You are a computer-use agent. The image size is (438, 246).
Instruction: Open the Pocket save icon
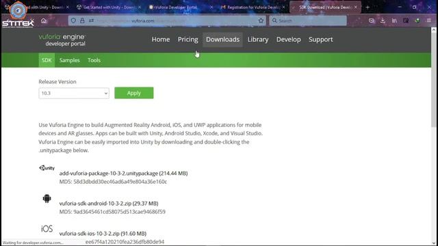tap(371, 20)
